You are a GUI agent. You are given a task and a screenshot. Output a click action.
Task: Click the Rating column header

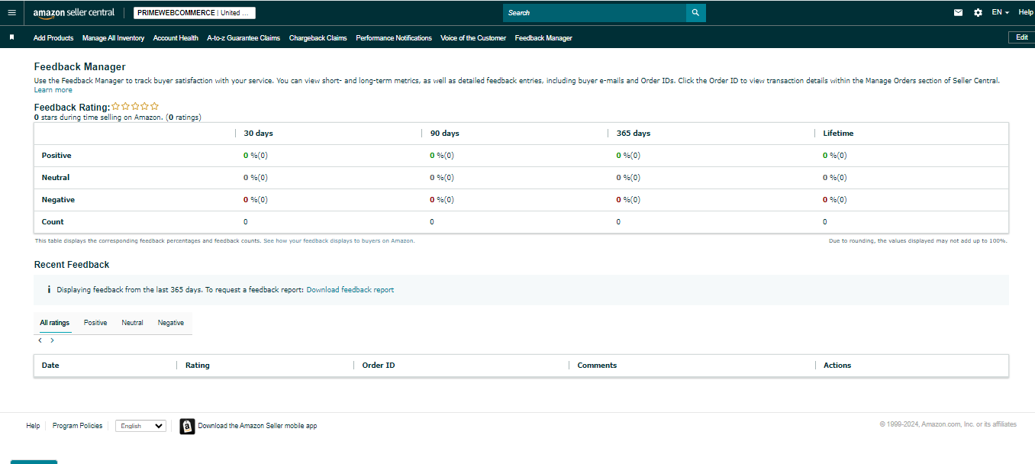197,366
